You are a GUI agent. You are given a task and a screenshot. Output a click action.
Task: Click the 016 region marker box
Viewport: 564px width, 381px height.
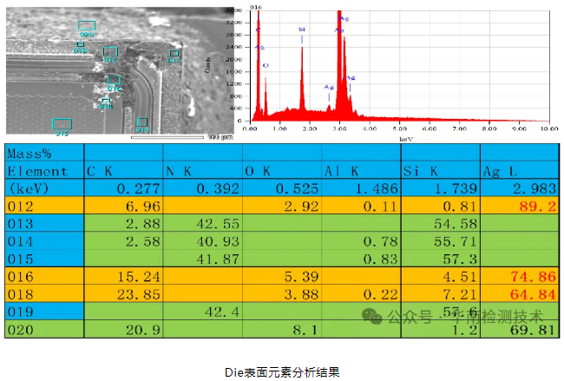(113, 82)
